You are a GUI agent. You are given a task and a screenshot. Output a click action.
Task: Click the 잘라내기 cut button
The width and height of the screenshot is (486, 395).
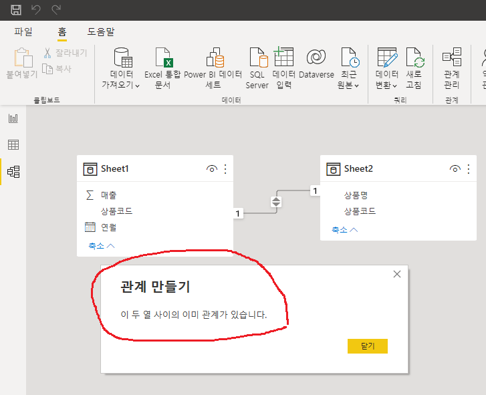(x=66, y=53)
